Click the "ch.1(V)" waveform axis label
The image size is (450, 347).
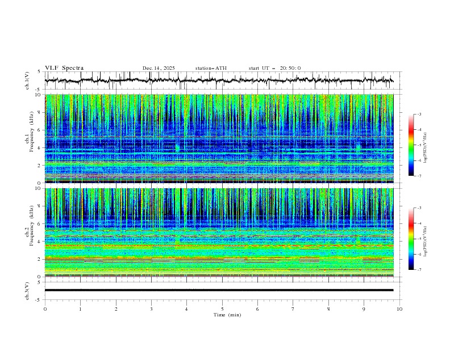(27, 81)
